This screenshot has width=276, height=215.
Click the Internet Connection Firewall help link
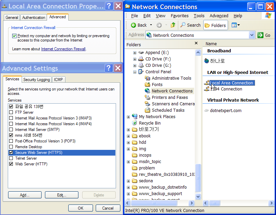click(63, 49)
